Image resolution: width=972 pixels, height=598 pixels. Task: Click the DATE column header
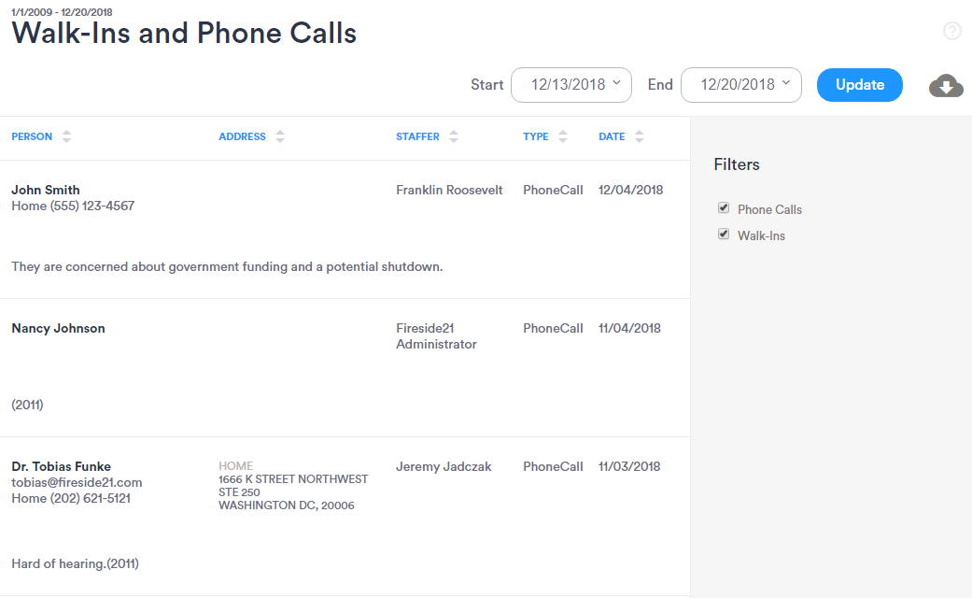tap(612, 136)
